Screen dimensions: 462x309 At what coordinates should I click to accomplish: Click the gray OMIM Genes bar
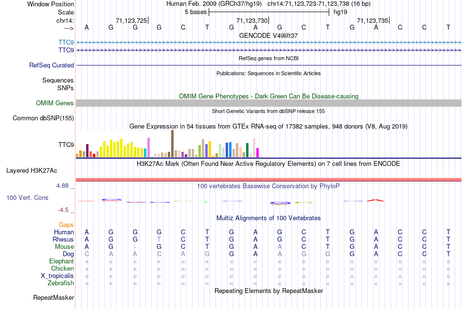268,103
